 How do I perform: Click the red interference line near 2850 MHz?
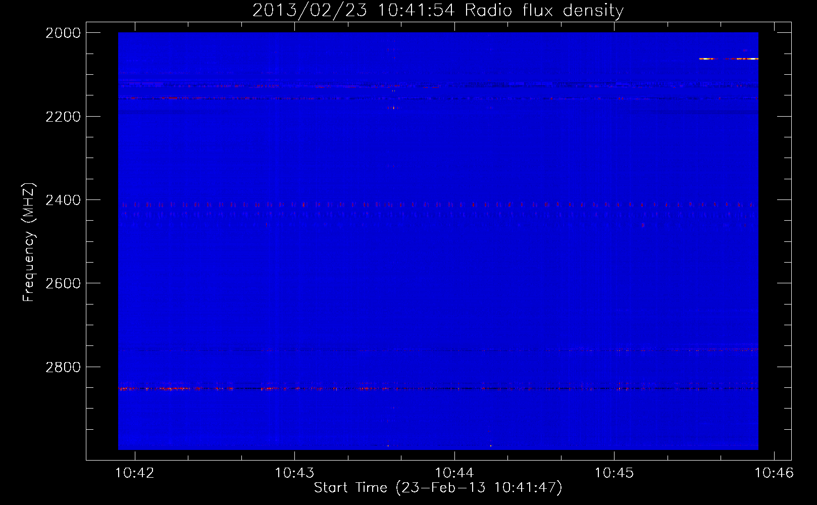438,388
